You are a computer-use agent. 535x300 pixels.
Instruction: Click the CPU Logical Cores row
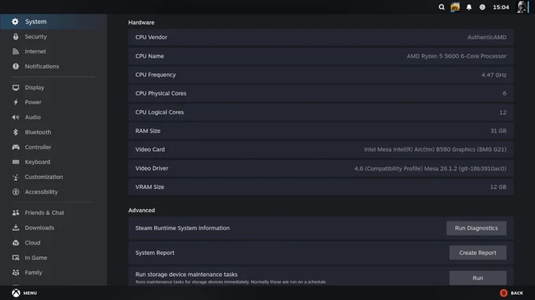point(321,112)
